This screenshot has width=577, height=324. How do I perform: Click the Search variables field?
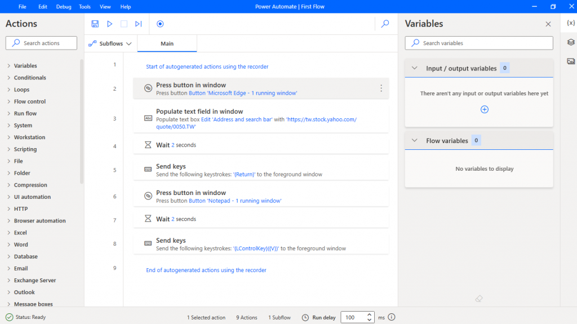pos(479,43)
